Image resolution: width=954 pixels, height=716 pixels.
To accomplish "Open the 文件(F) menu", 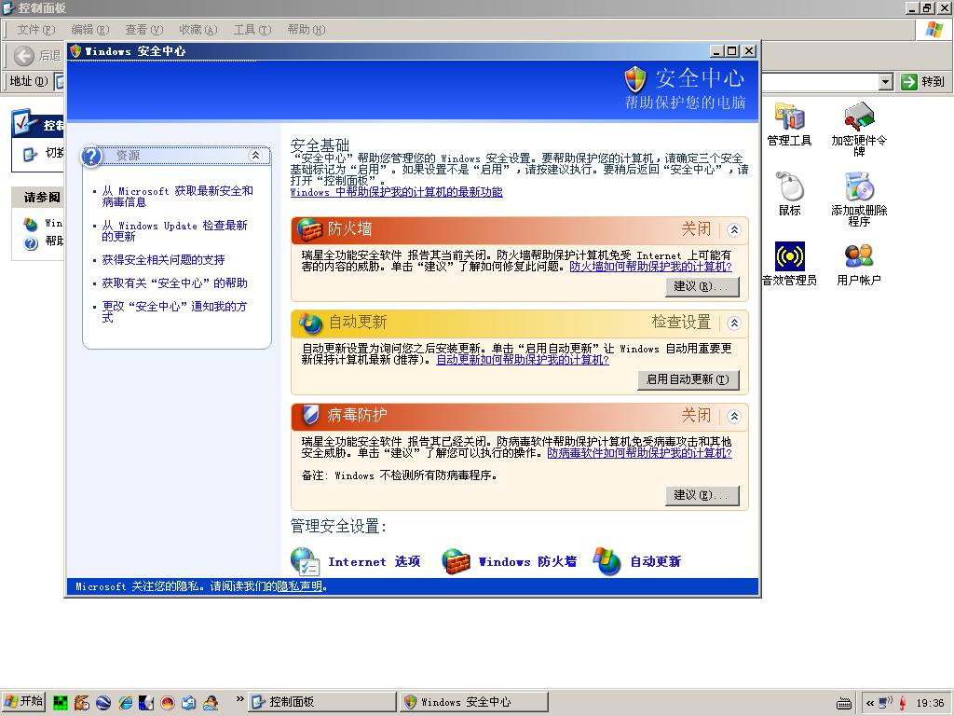I will point(35,29).
